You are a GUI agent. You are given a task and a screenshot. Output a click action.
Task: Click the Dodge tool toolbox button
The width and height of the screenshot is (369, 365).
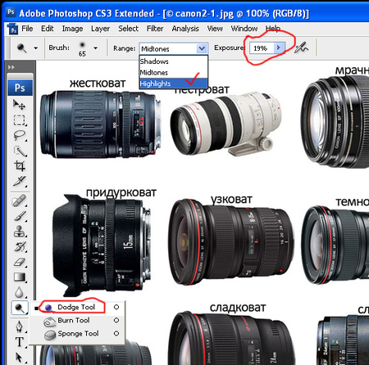(x=20, y=308)
